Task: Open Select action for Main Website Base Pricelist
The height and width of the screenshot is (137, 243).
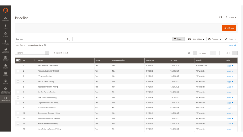Action: (x=230, y=66)
